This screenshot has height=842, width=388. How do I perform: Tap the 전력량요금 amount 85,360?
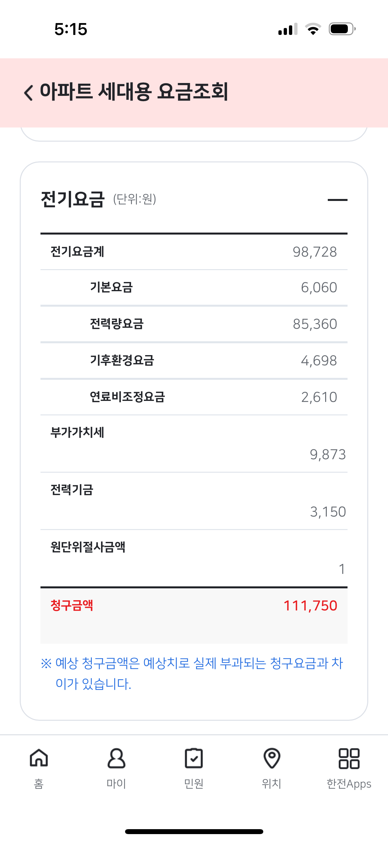[315, 324]
